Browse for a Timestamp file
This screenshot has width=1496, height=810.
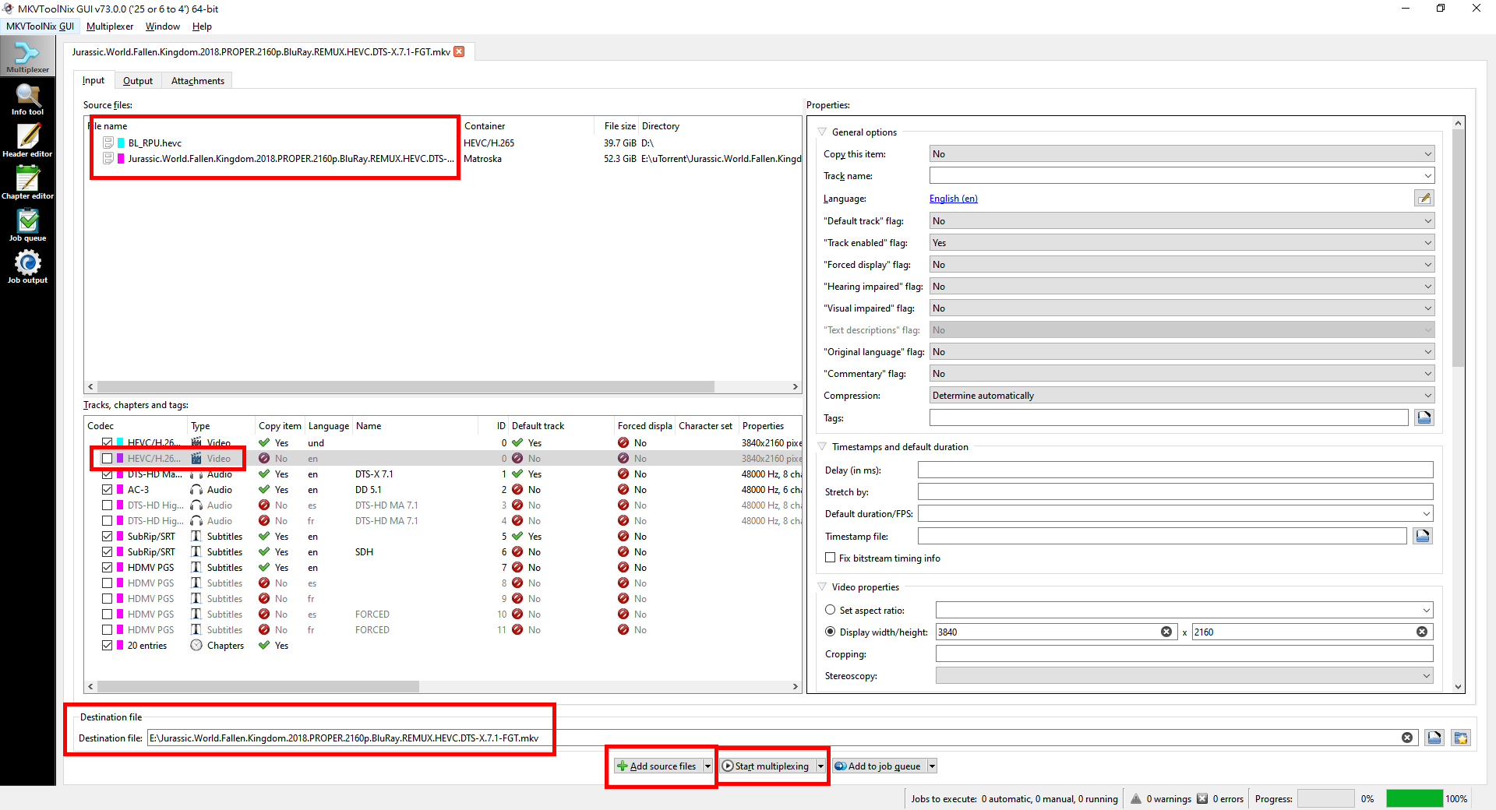(x=1423, y=536)
